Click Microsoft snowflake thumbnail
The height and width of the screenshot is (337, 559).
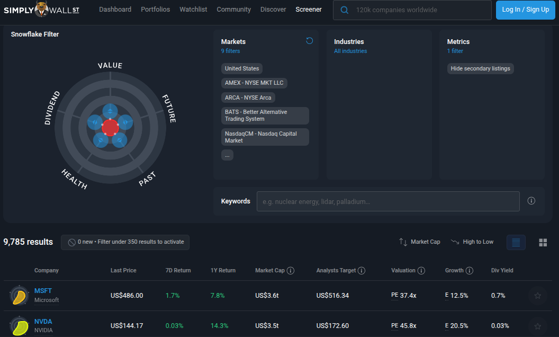coord(19,296)
